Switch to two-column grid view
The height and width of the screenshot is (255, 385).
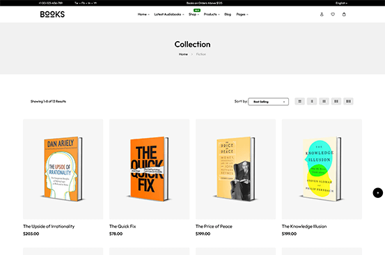324,101
